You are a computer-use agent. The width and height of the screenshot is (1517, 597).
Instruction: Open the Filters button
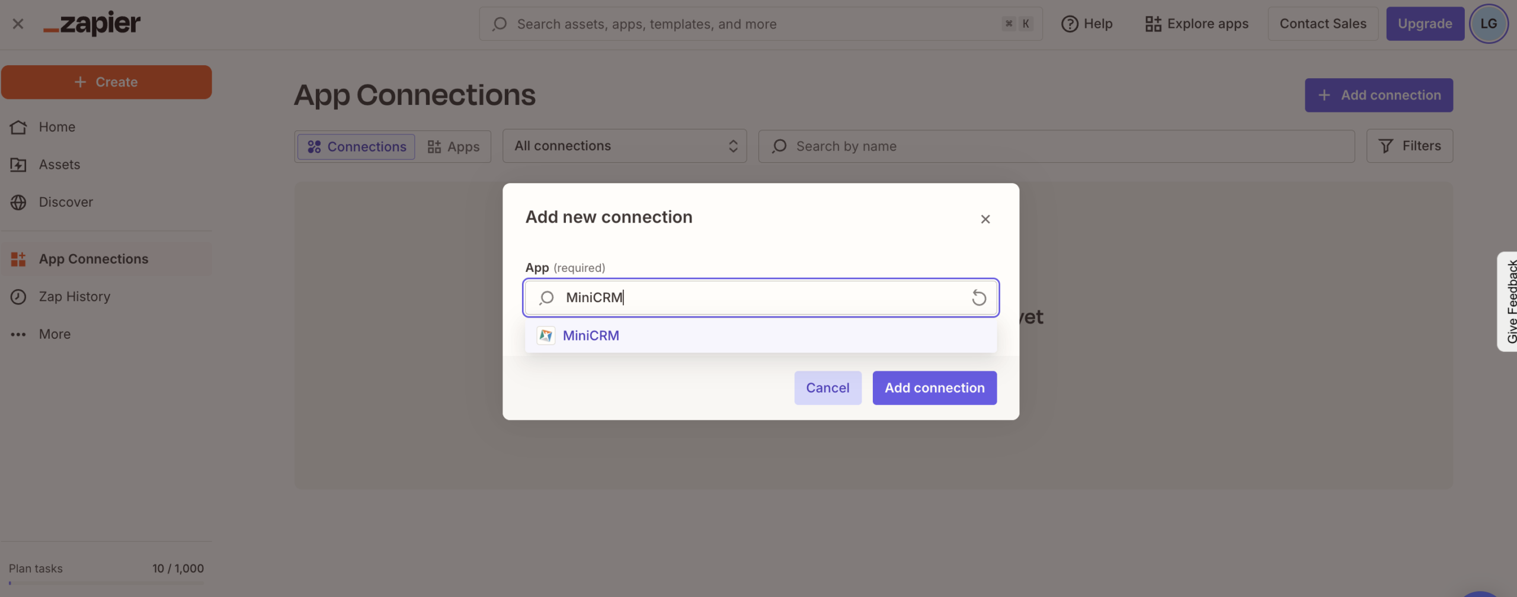click(x=1409, y=146)
